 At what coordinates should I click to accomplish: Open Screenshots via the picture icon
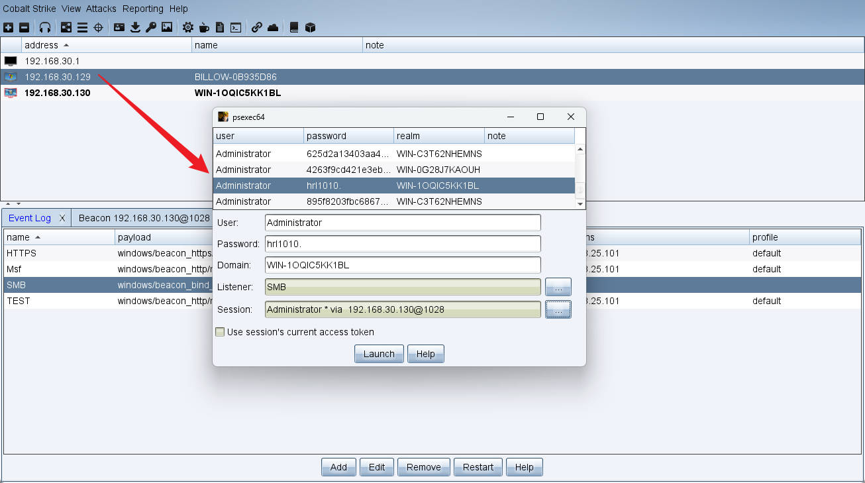point(167,27)
